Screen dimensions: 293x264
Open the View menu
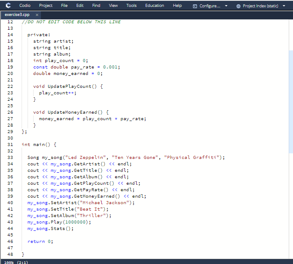113,6
